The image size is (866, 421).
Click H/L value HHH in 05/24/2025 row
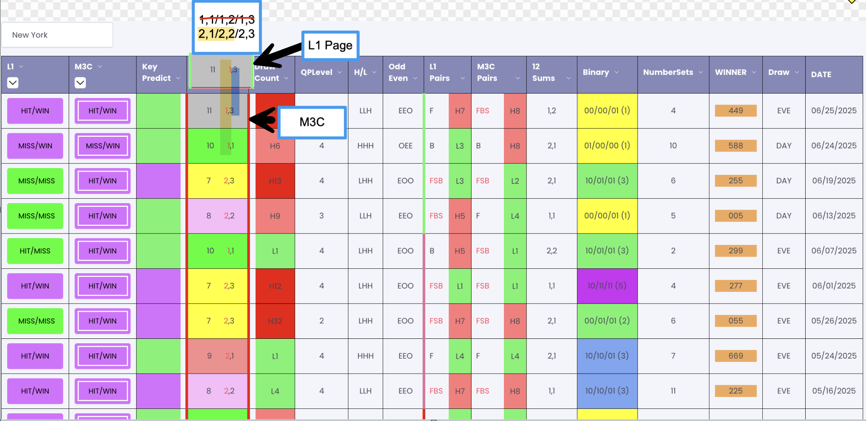(365, 356)
